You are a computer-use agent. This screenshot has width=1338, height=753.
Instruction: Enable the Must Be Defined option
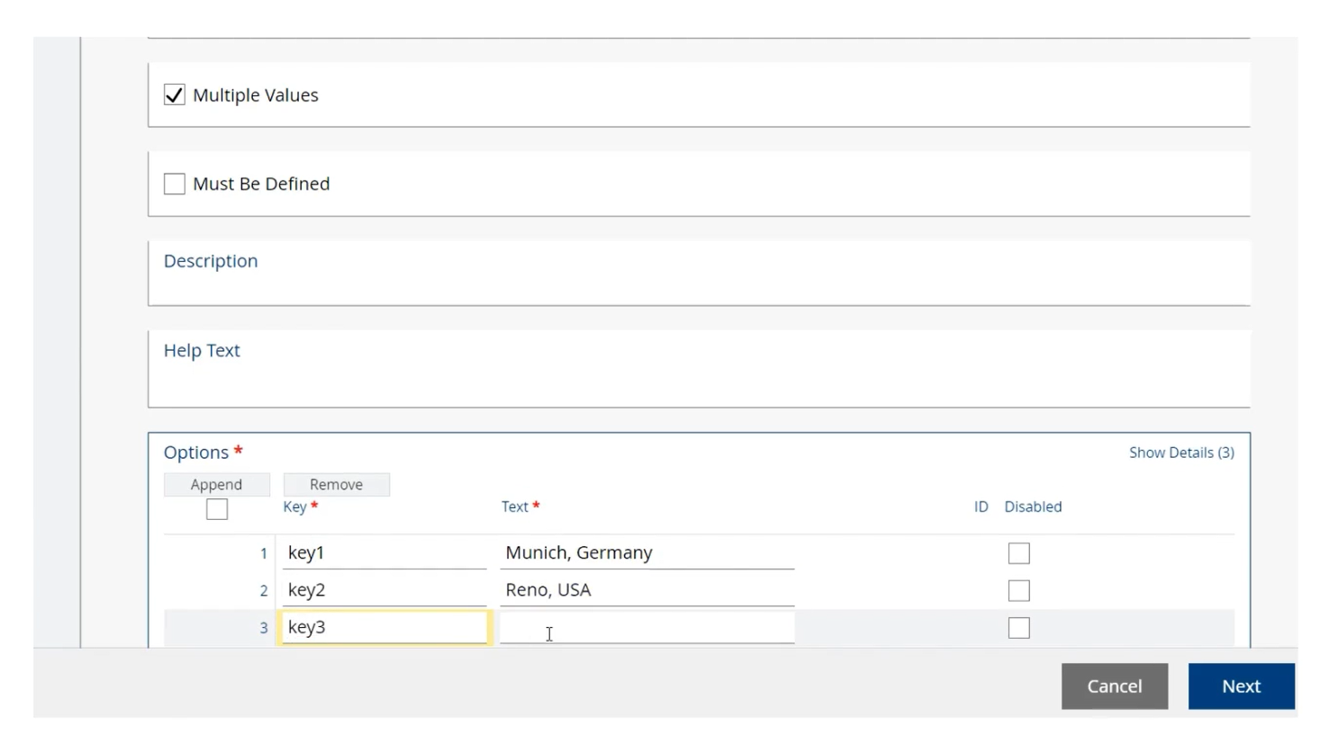(x=174, y=184)
